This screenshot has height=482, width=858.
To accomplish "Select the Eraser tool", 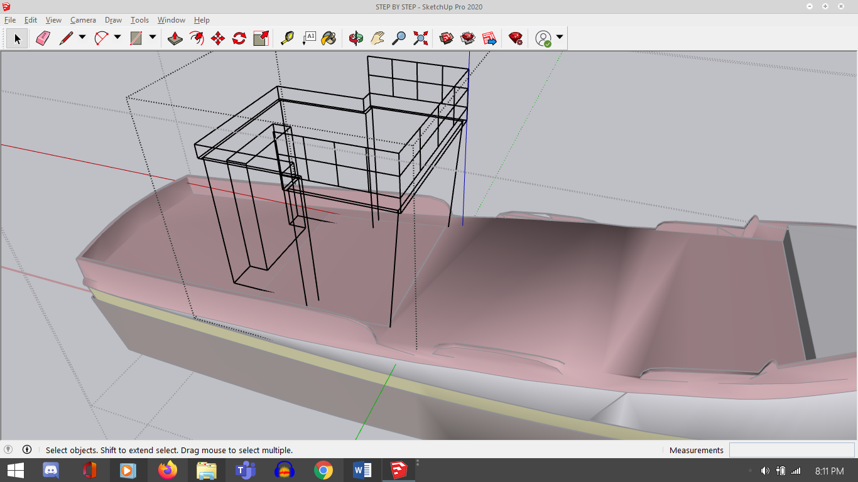I will tap(43, 39).
